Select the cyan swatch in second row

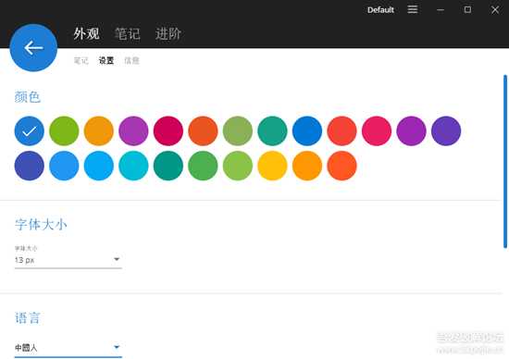[x=133, y=166]
